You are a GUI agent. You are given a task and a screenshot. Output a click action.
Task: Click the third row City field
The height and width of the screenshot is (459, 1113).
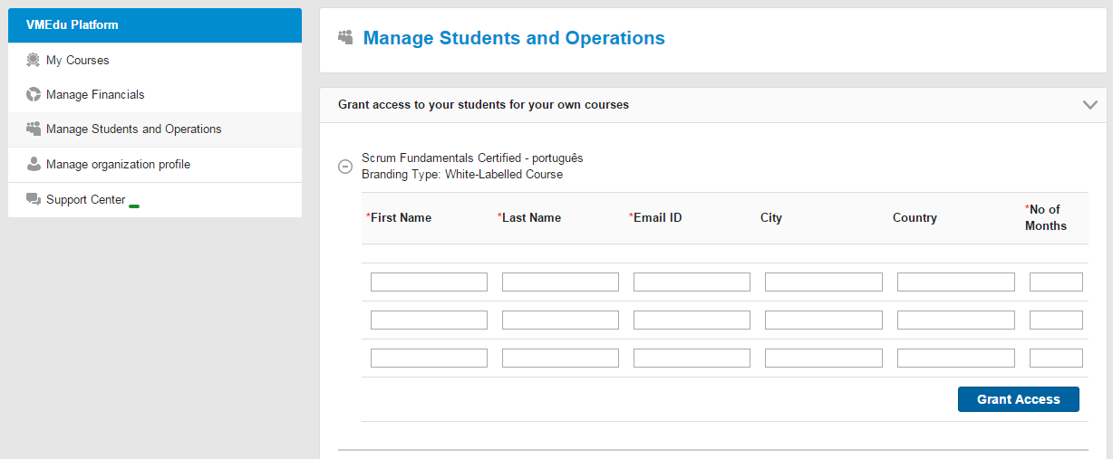pyautogui.click(x=823, y=359)
